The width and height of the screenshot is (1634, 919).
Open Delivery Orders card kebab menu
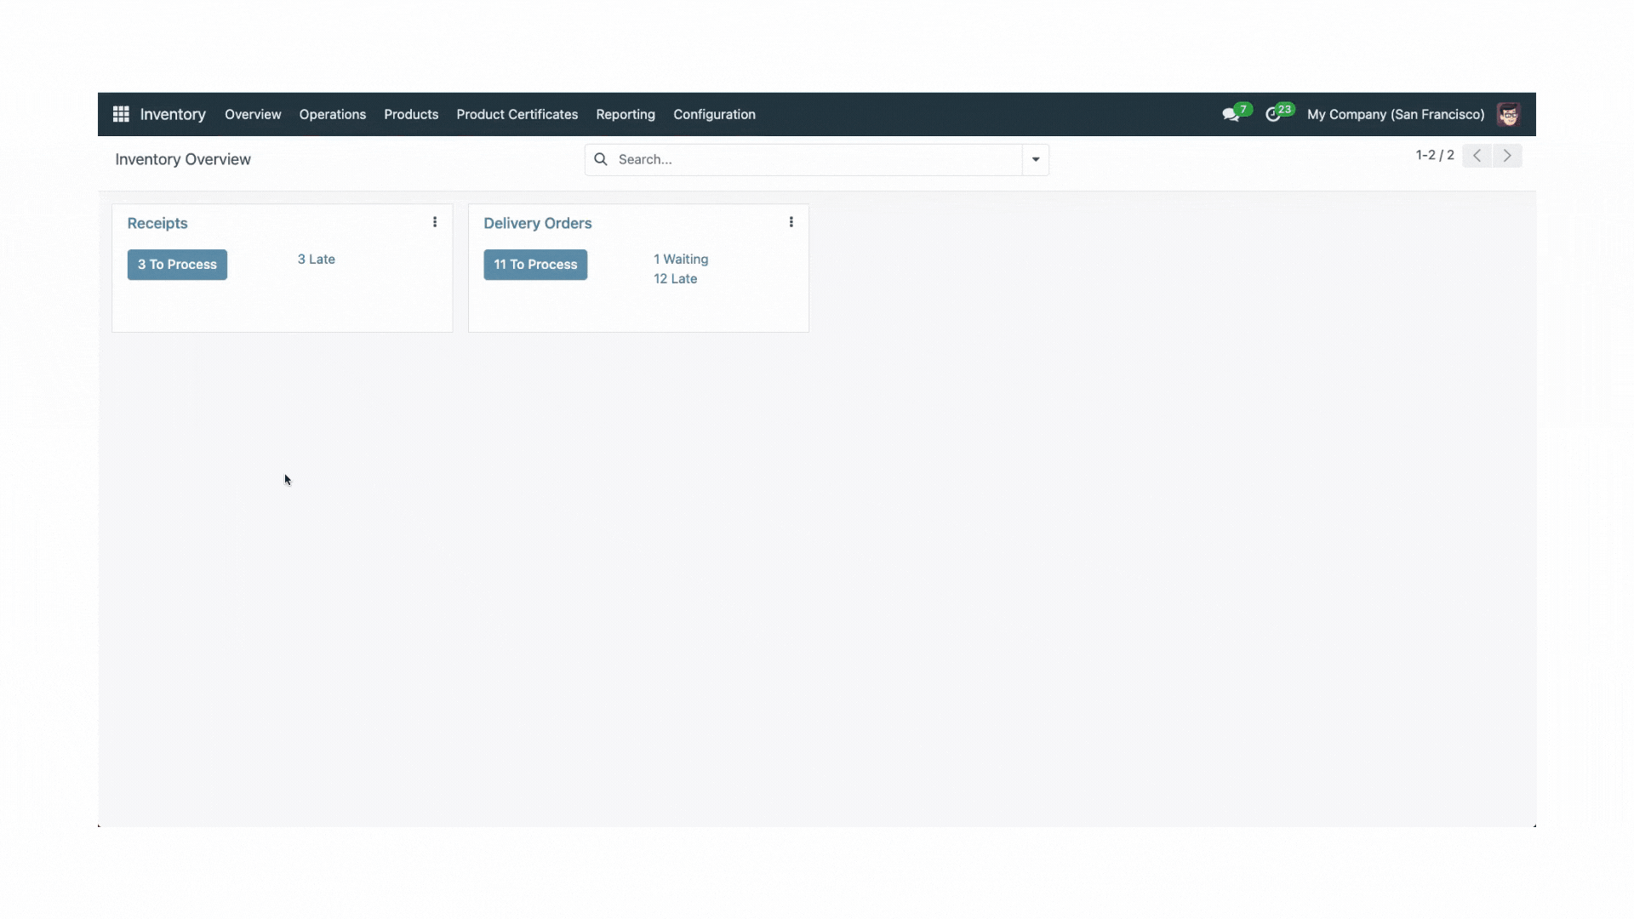791,222
